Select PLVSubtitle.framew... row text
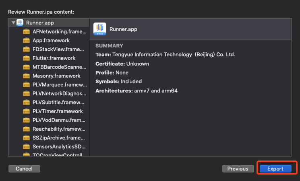This screenshot has height=181, width=300. (58, 103)
